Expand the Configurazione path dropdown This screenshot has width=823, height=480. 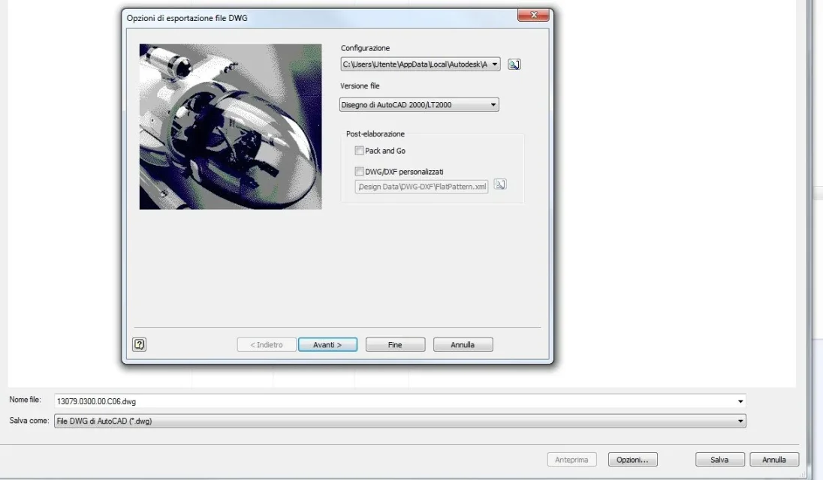tap(494, 64)
